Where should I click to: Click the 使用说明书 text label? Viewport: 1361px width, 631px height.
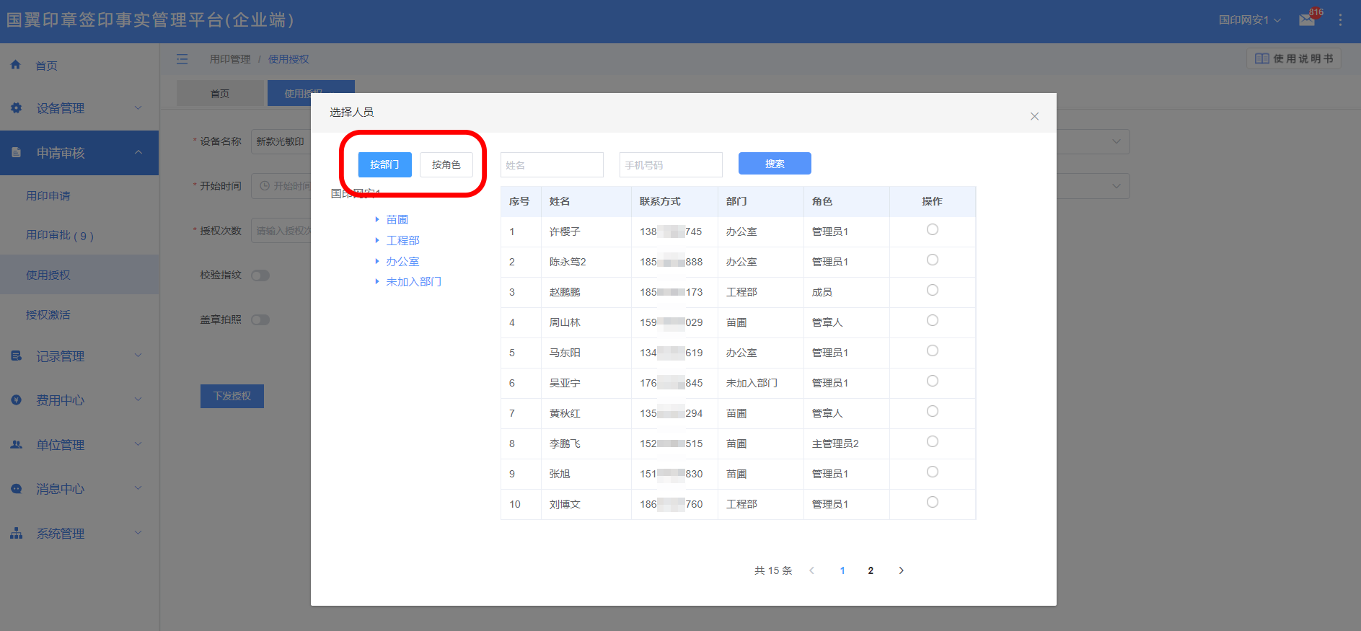coord(1303,58)
